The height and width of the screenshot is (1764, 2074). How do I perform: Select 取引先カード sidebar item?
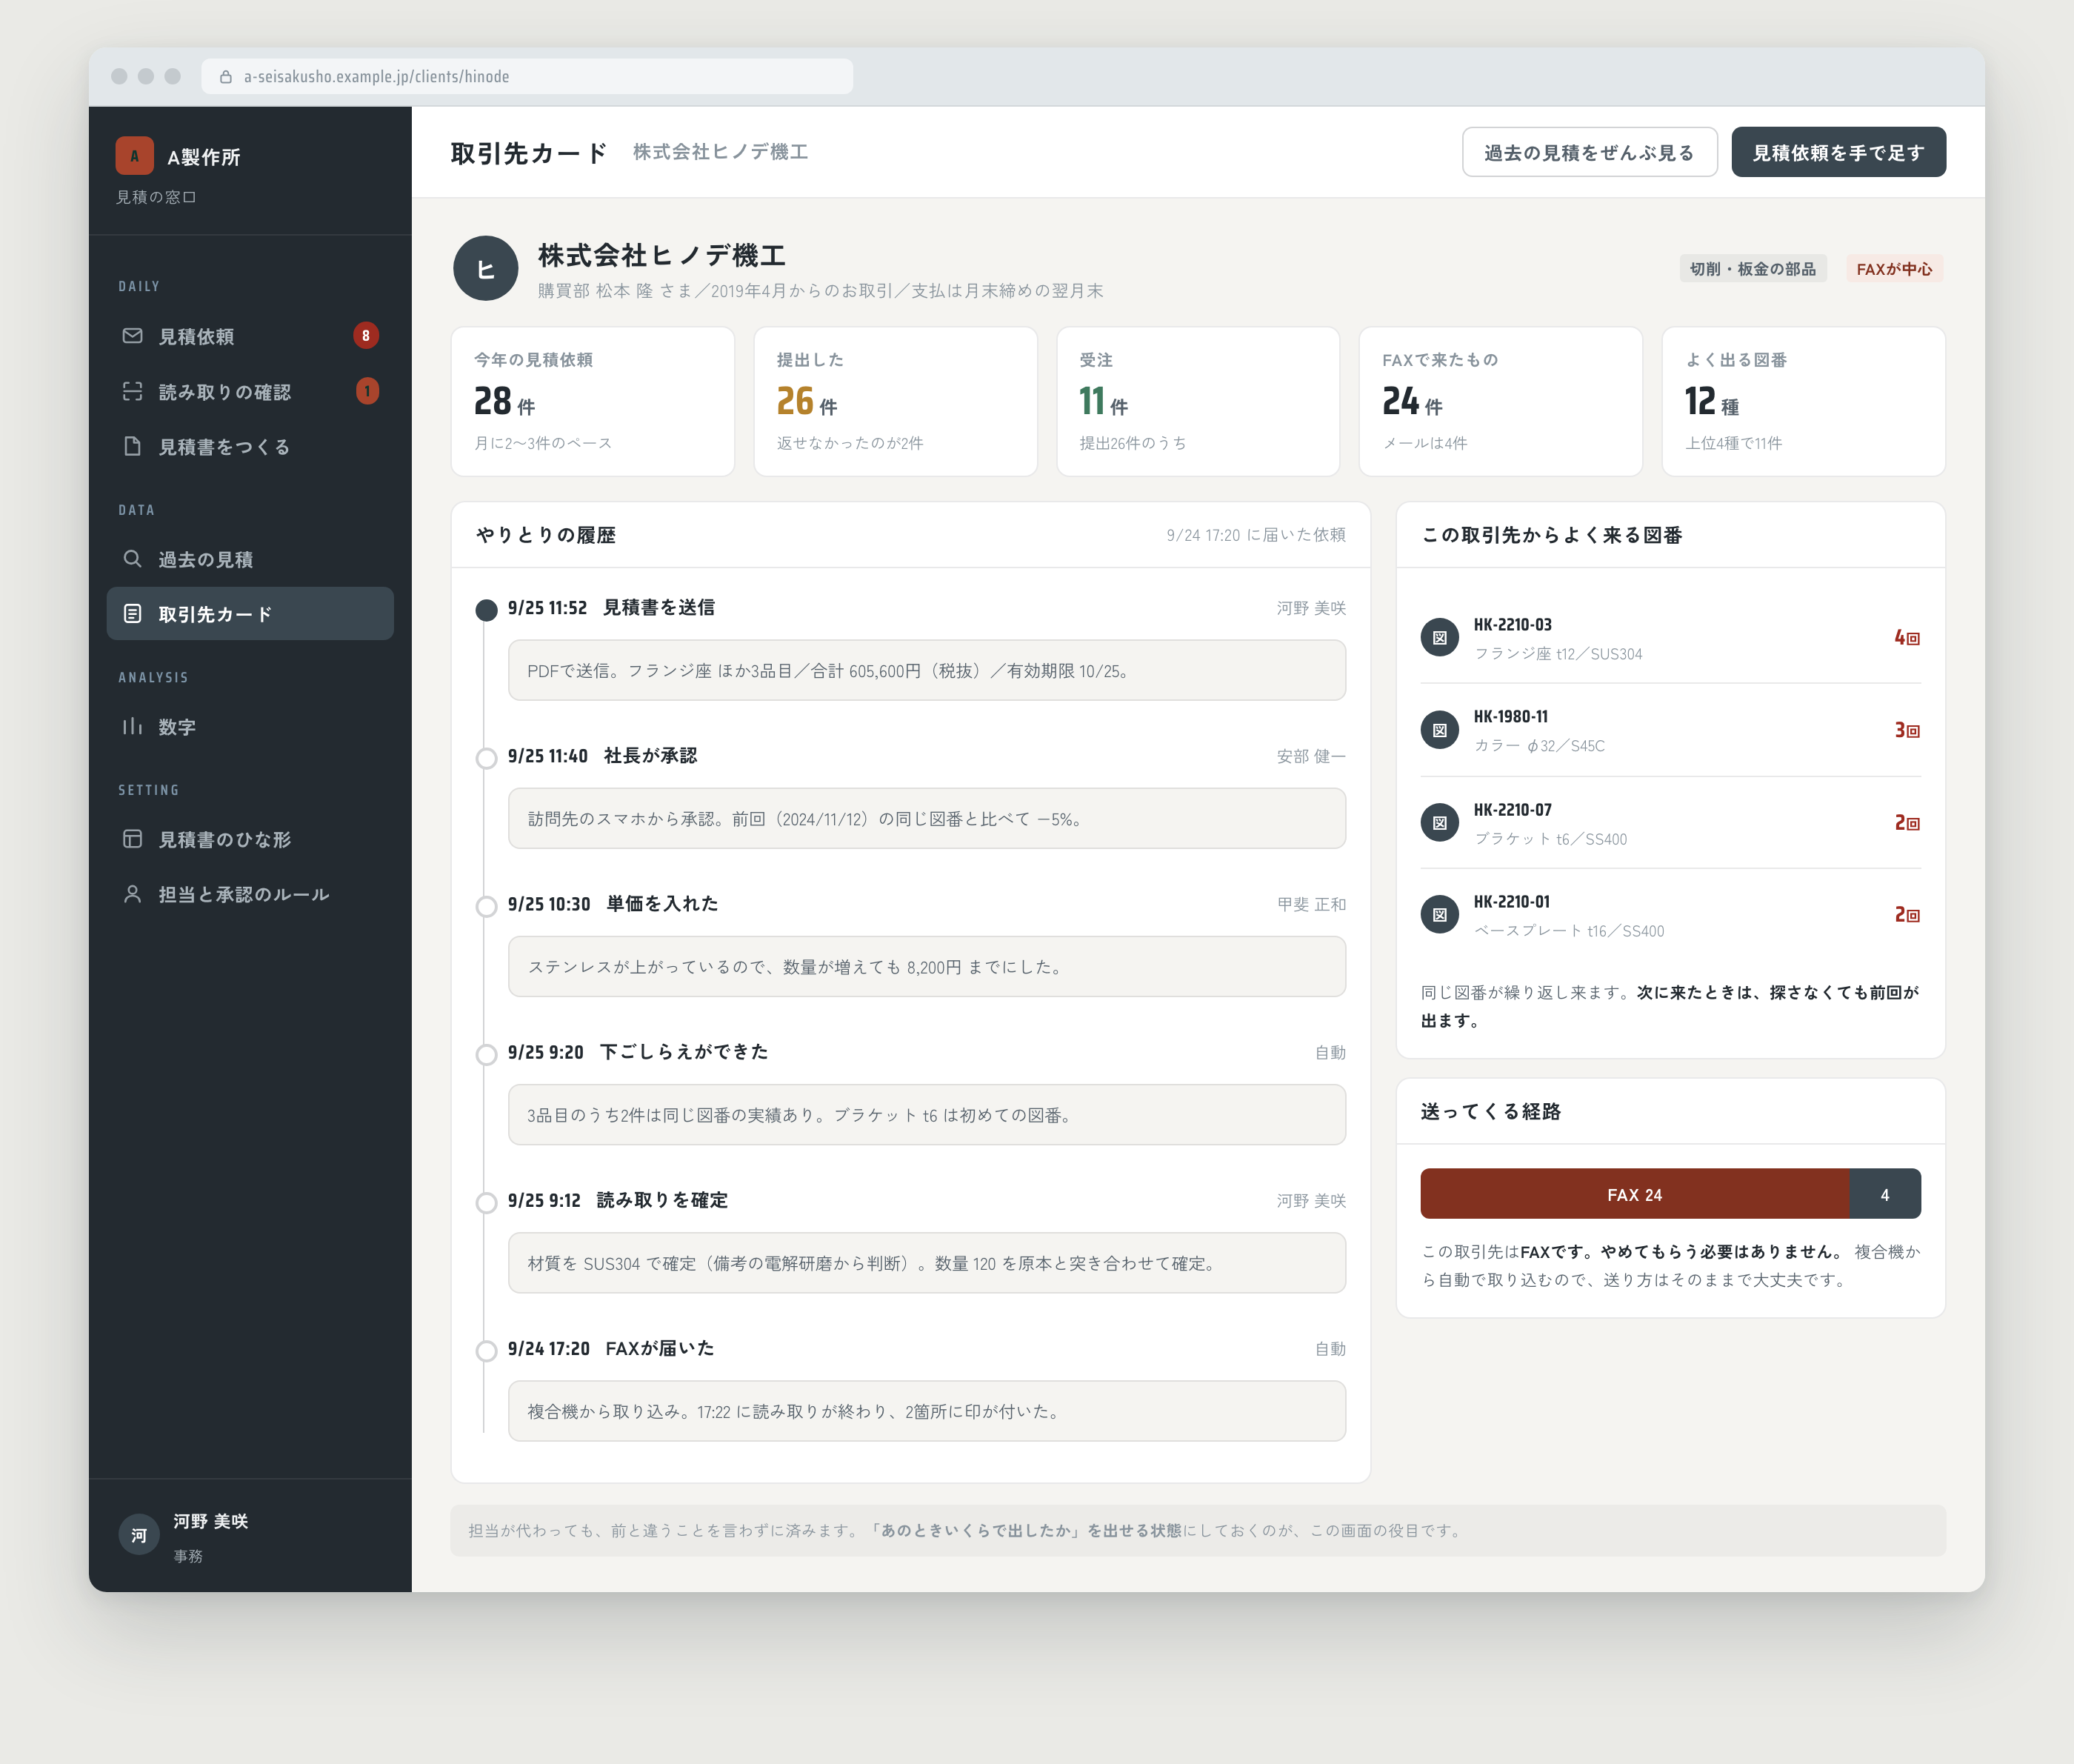tap(250, 614)
